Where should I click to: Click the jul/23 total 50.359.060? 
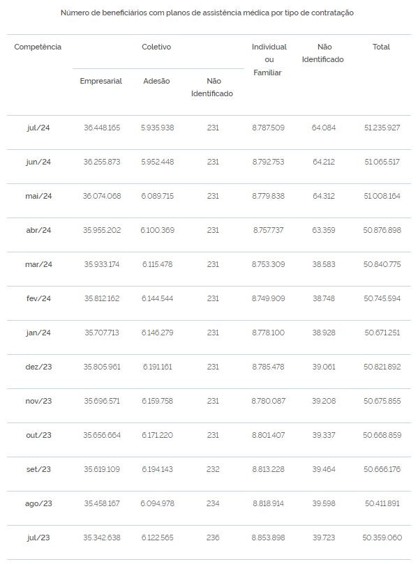click(382, 538)
